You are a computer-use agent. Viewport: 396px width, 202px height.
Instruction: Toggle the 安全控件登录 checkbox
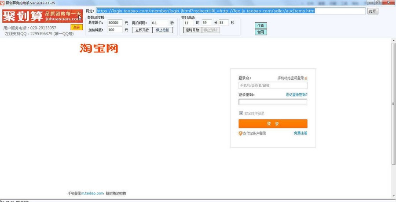click(241, 113)
